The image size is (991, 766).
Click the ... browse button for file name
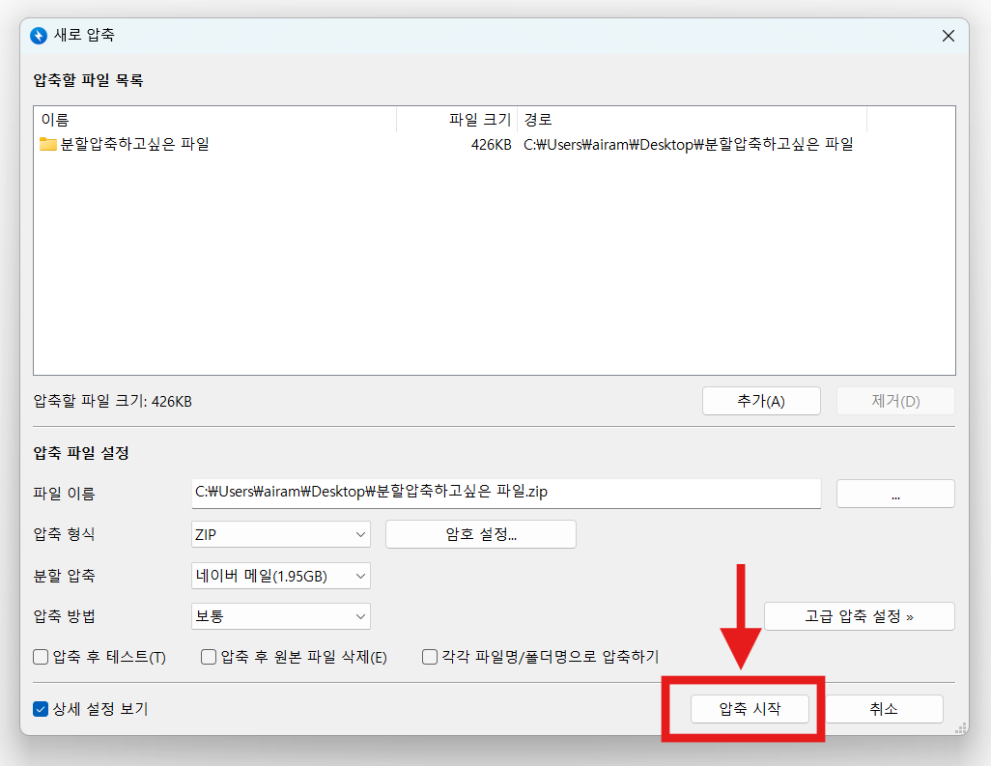click(x=894, y=493)
